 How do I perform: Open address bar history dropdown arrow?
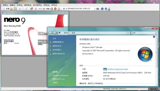126,33
